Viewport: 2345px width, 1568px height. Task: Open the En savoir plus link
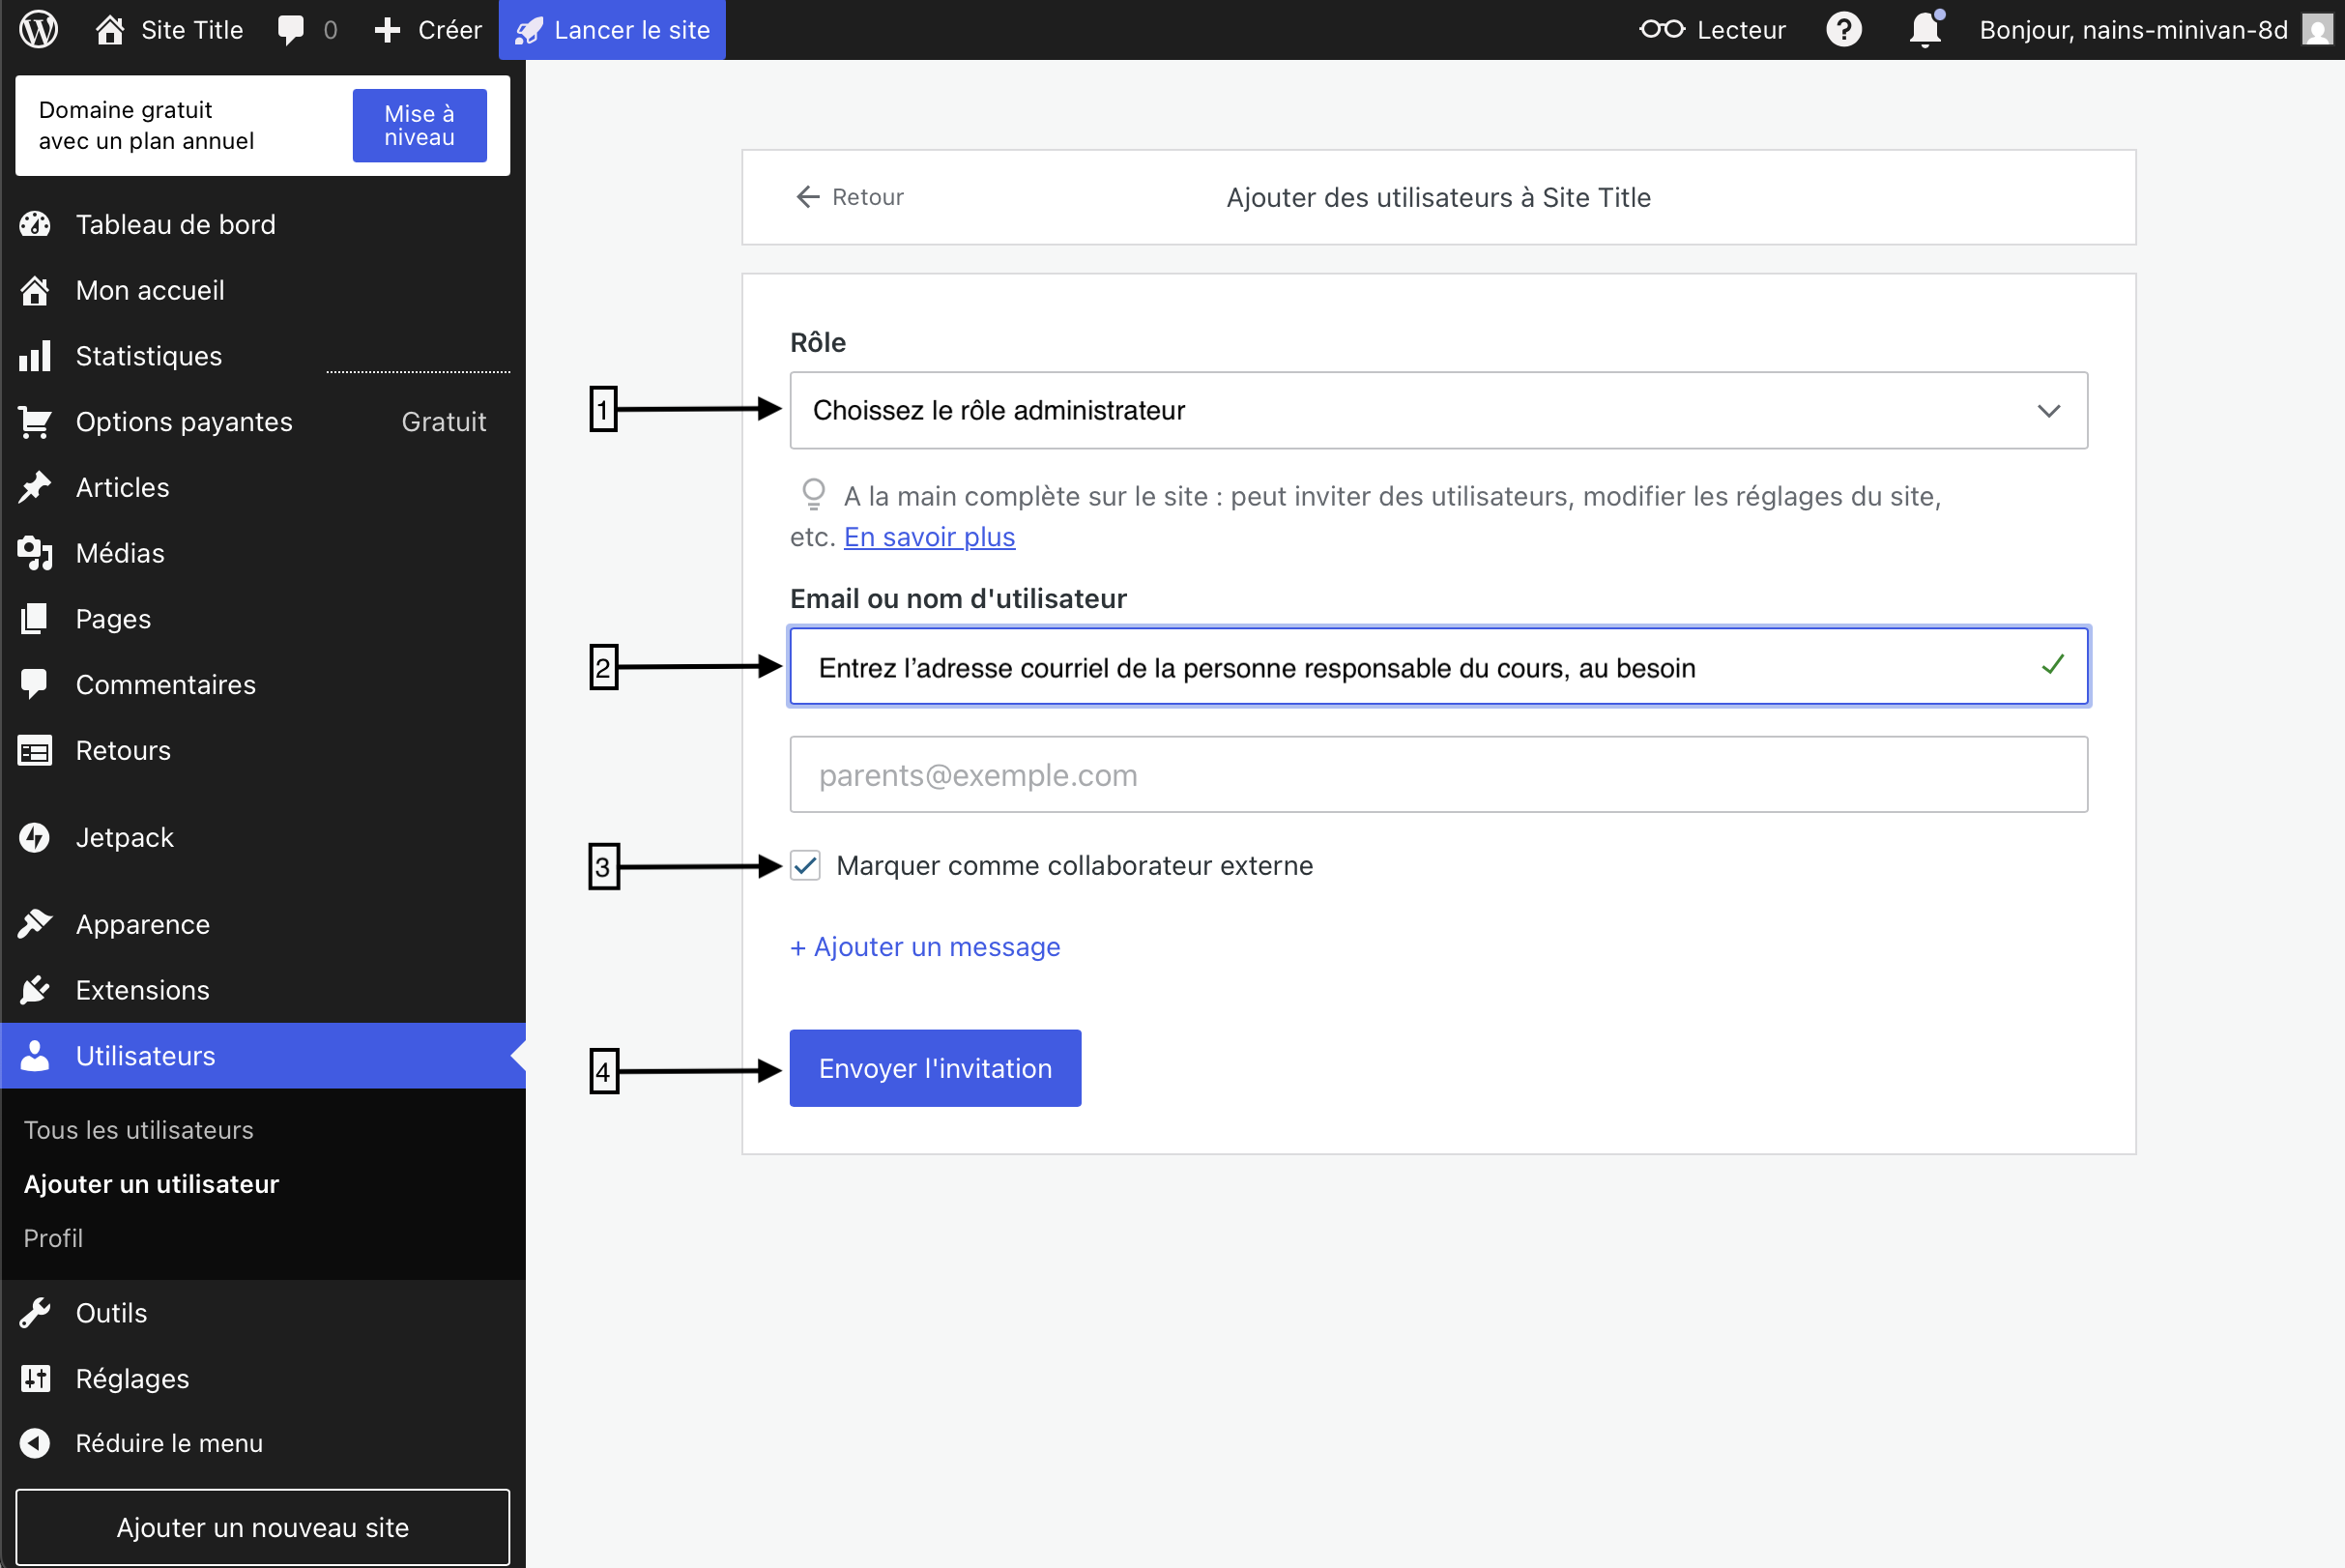[x=928, y=537]
